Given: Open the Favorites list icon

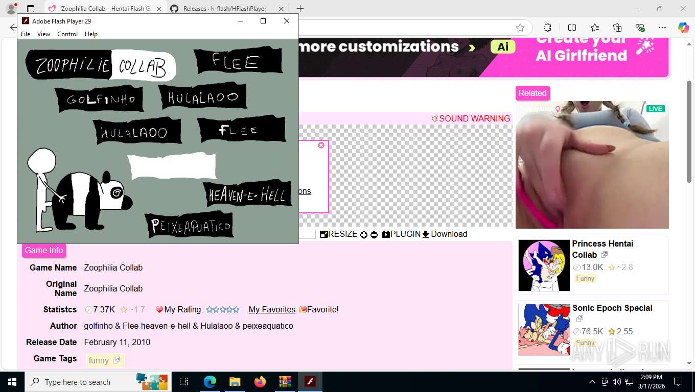Looking at the screenshot, I should click(595, 28).
